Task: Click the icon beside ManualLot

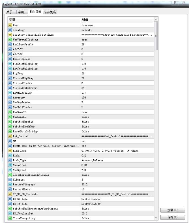Action: [x=10, y=165]
